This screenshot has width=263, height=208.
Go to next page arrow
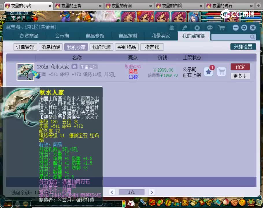(x=152, y=192)
